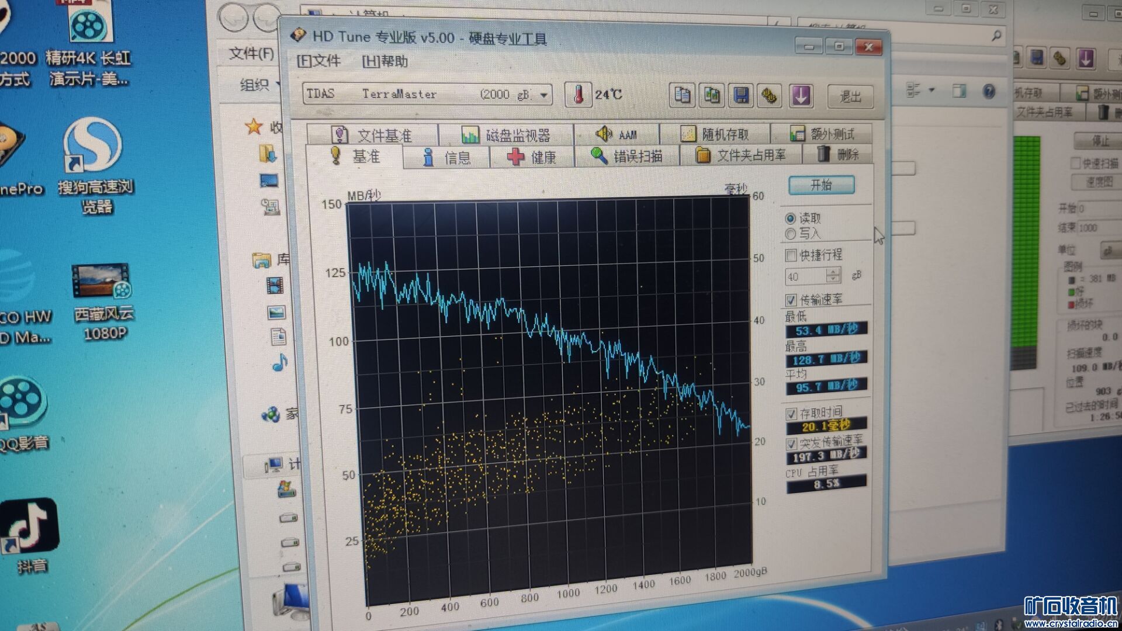Open 西藏风云 1080P video file icon
Image resolution: width=1122 pixels, height=631 pixels.
[x=103, y=301]
